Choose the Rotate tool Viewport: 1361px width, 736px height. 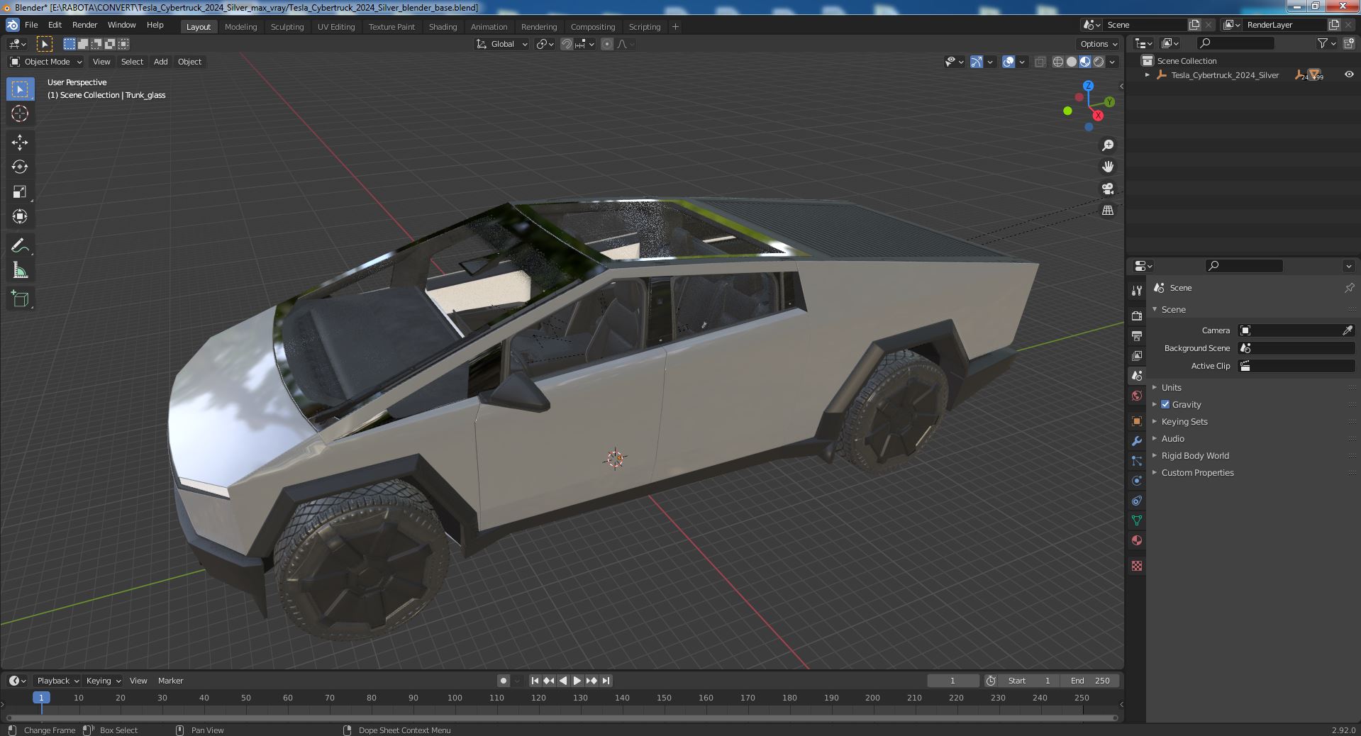[x=20, y=167]
